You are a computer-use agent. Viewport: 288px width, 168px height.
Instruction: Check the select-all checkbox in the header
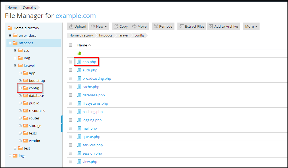pyautogui.click(x=71, y=45)
